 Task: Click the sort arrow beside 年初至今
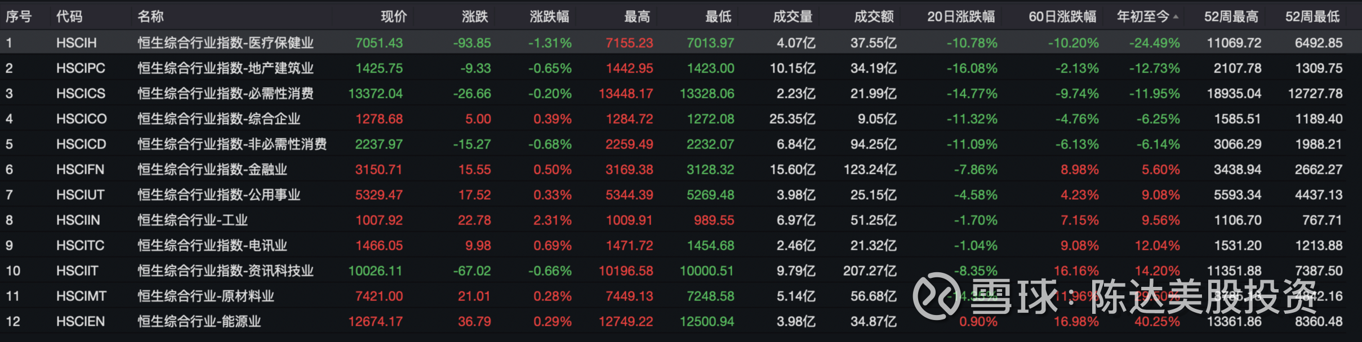point(1176,17)
